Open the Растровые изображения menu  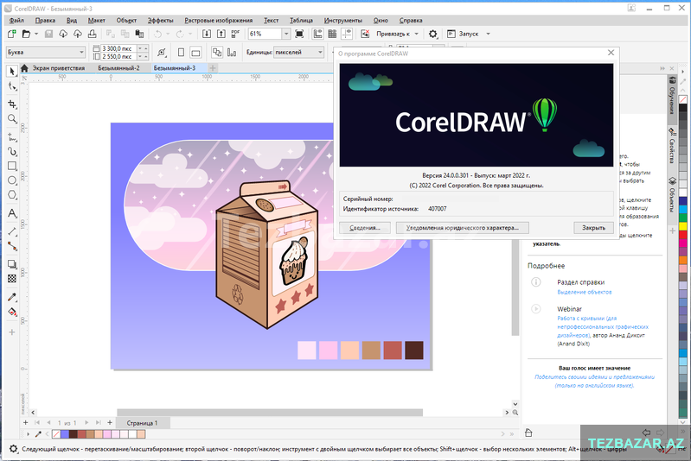tap(219, 20)
